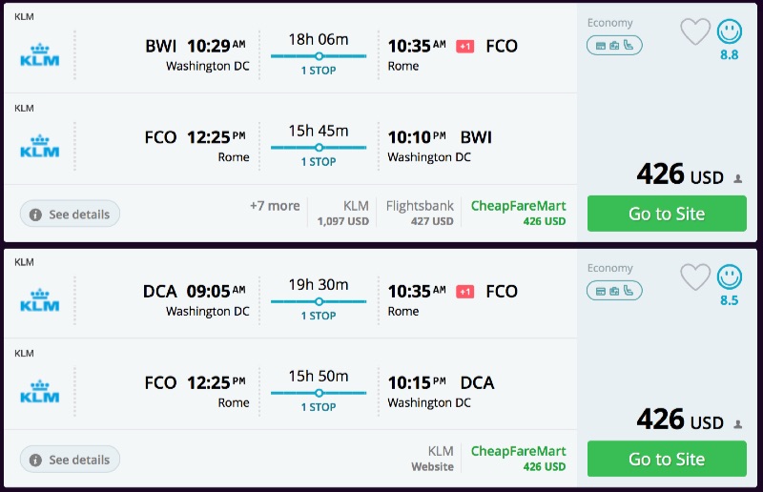This screenshot has width=763, height=492.
Task: Click Economy amenities icons on first flight
Action: click(x=614, y=45)
